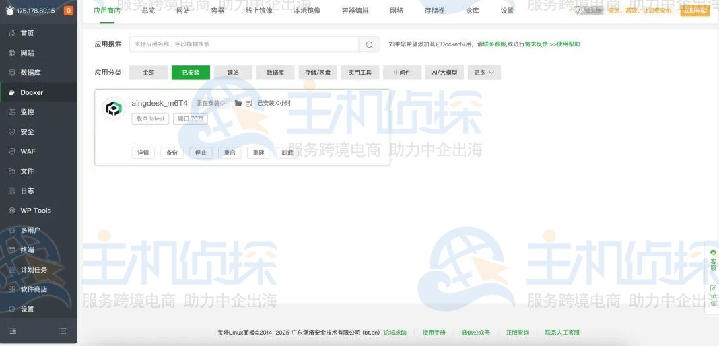
Task: Click the 日志 log icon in sidebar
Action: click(x=12, y=191)
